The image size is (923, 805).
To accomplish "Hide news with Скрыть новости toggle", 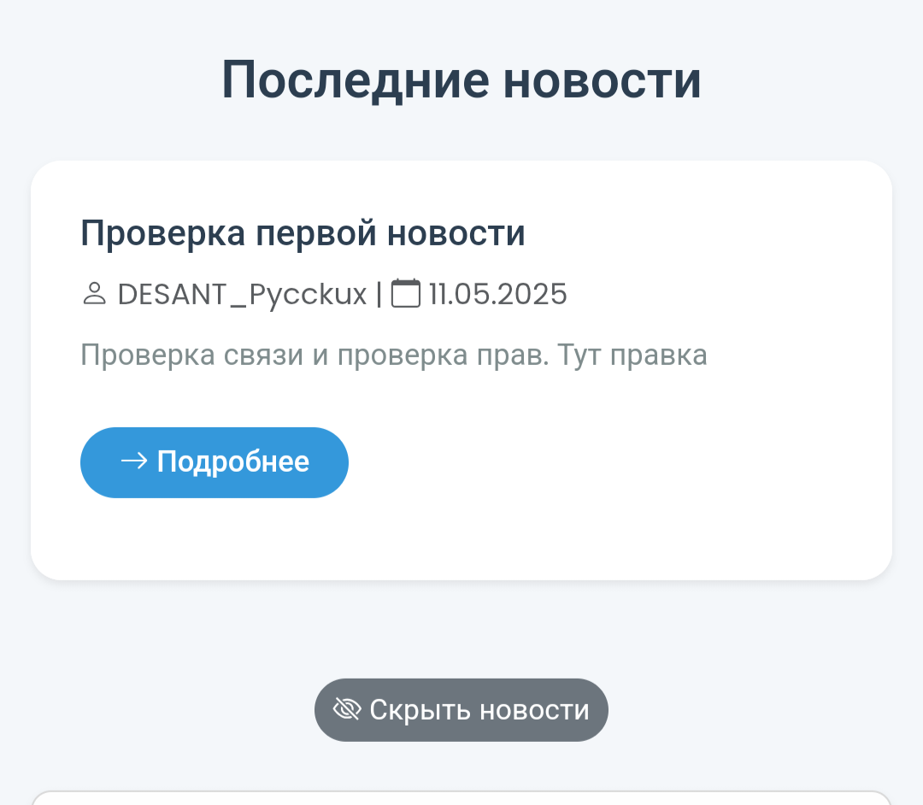I will pos(461,709).
